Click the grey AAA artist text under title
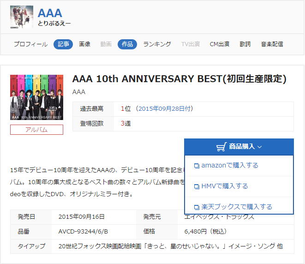Viewport: 305px width, 264px height. click(79, 92)
